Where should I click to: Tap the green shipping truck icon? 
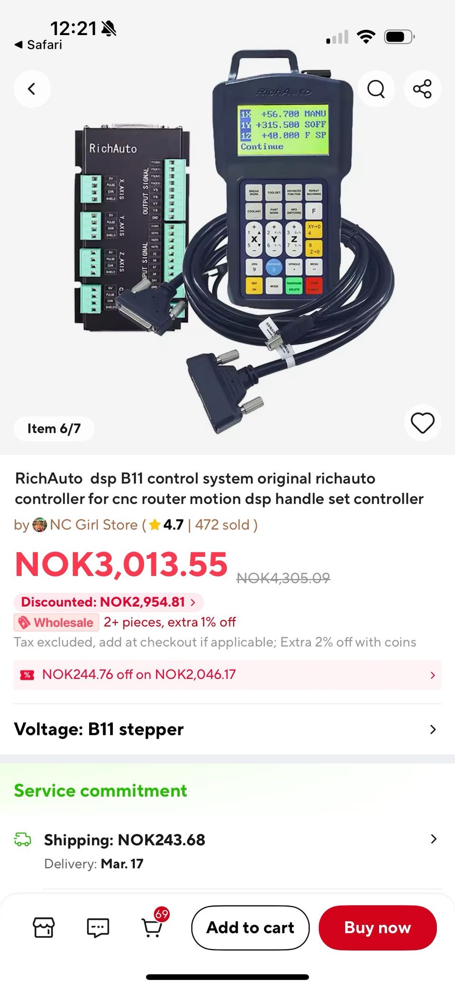[x=22, y=840]
